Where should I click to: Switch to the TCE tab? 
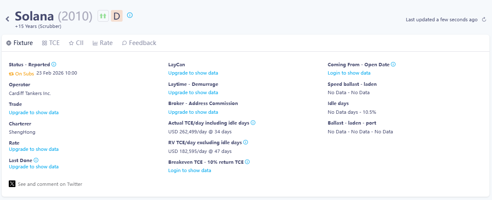pos(51,43)
